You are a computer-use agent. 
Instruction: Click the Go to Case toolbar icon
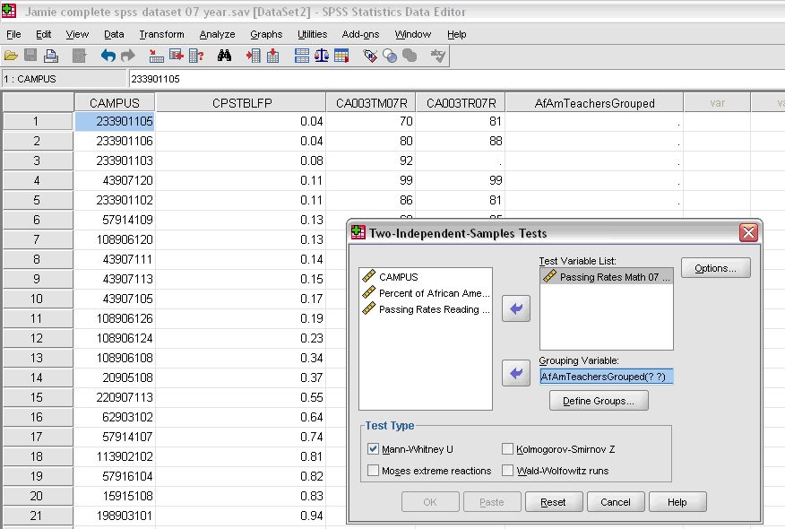(155, 56)
